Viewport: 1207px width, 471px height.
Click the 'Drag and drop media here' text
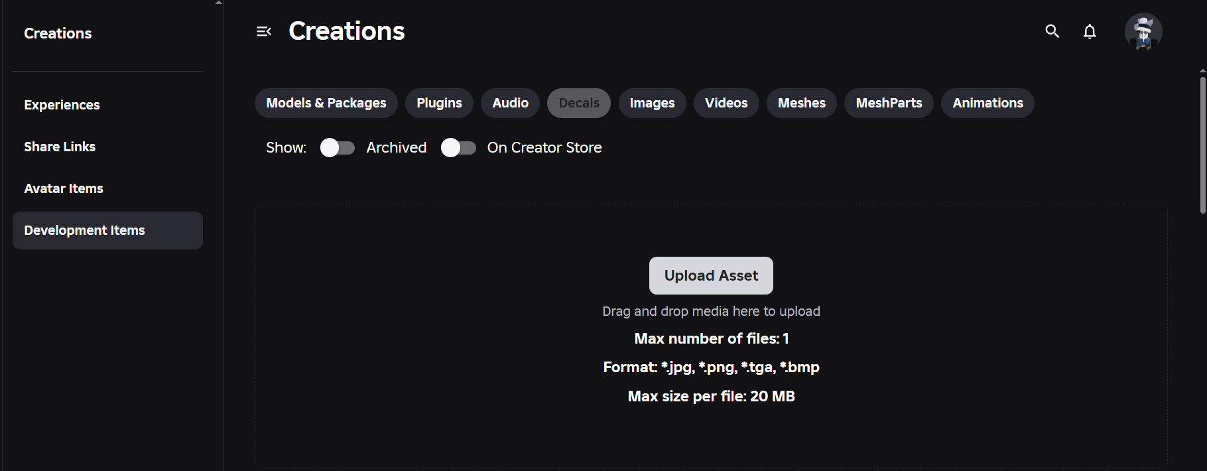click(711, 311)
